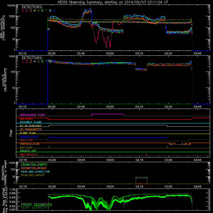Viewport: 213px width, 213px height.
Task: Click the REAR_DEC_WEIGHT legend entry
Action: [33, 175]
